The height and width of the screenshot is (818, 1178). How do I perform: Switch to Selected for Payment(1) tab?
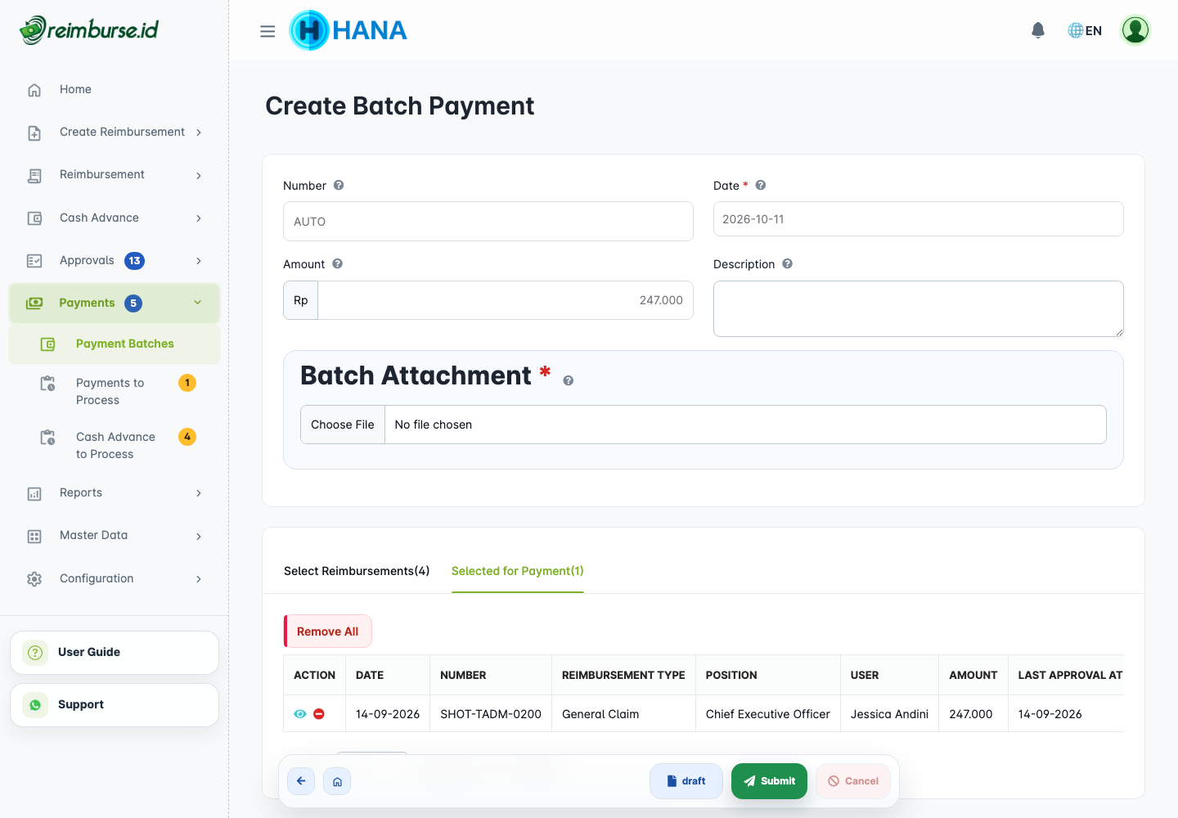coord(518,571)
